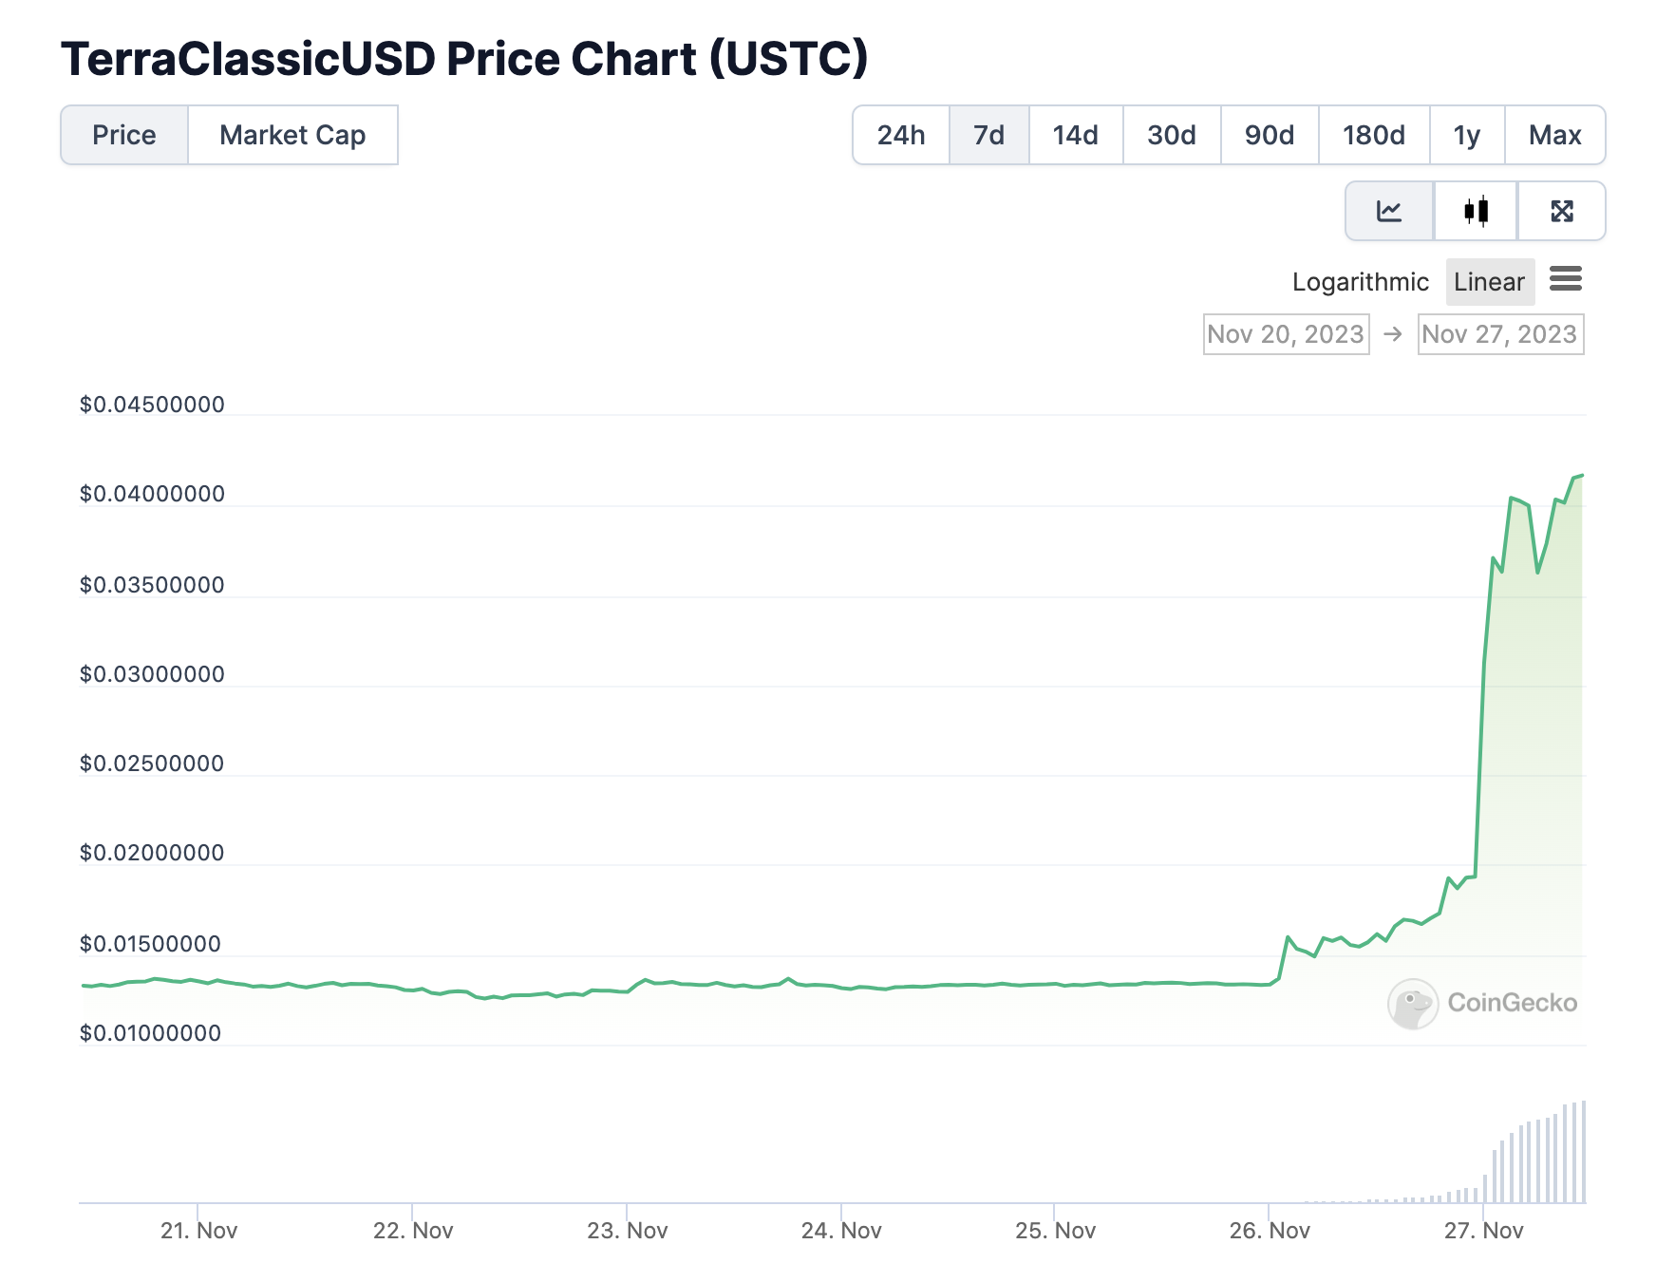Select the 180d time range
This screenshot has height=1282, width=1656.
click(x=1373, y=135)
